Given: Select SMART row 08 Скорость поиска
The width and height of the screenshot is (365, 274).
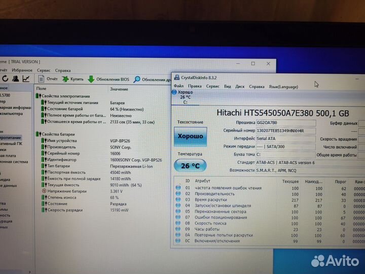Looking at the screenshot, I should coord(270,223).
